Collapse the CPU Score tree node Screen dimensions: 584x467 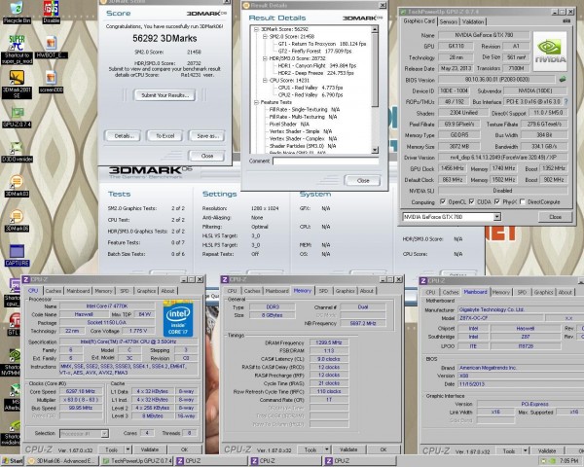[265, 81]
